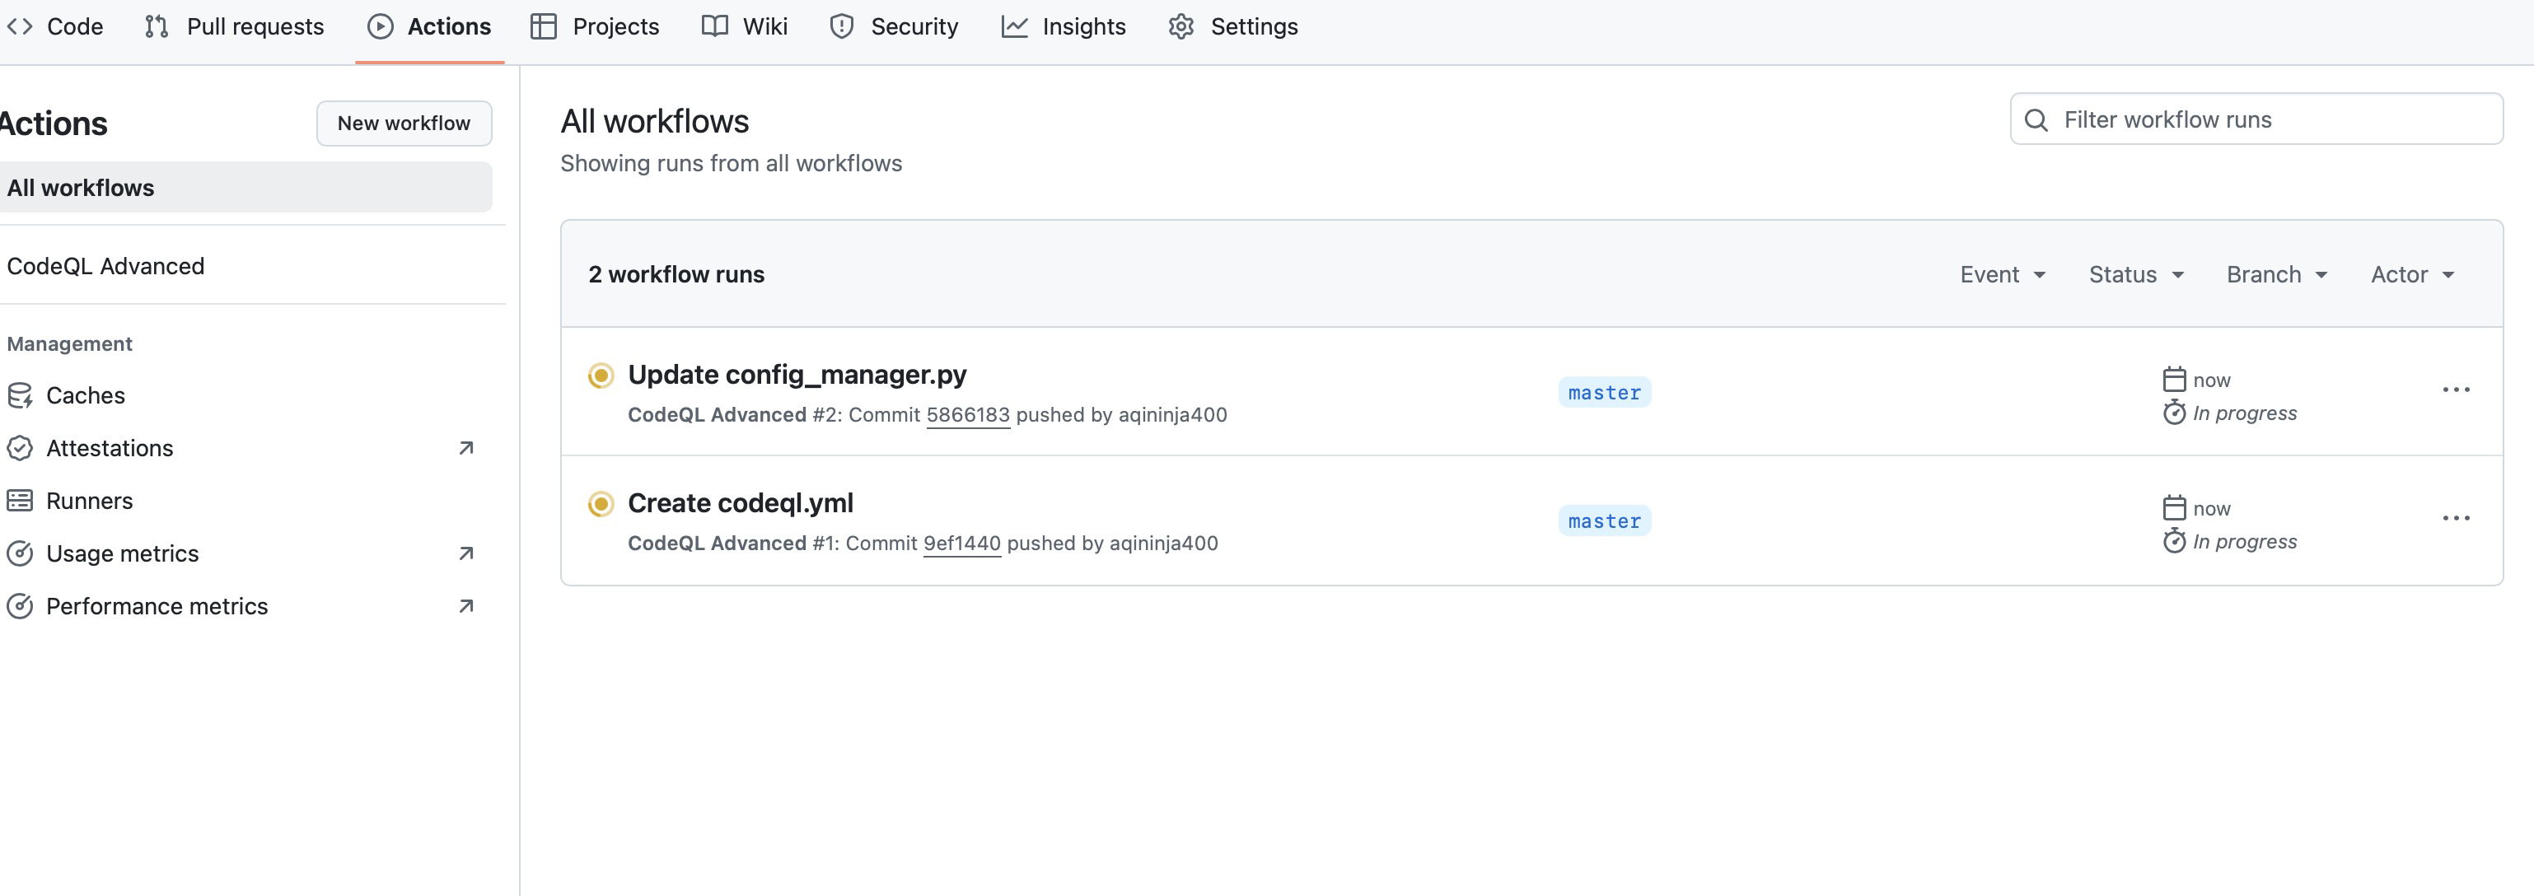
Task: Switch to the Projects tab
Action: tap(595, 26)
